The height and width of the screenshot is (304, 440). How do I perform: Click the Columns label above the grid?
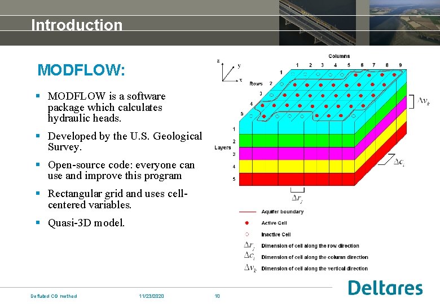339,56
